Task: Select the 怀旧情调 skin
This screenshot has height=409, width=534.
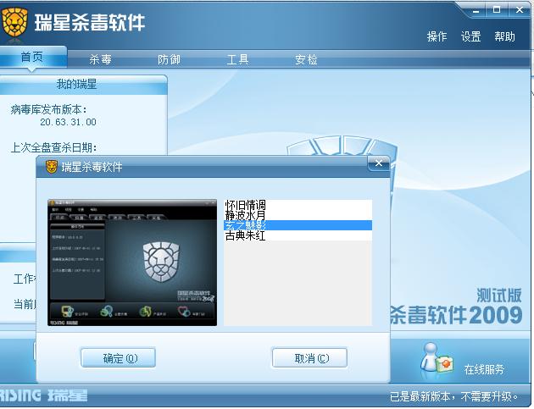Action: point(298,205)
